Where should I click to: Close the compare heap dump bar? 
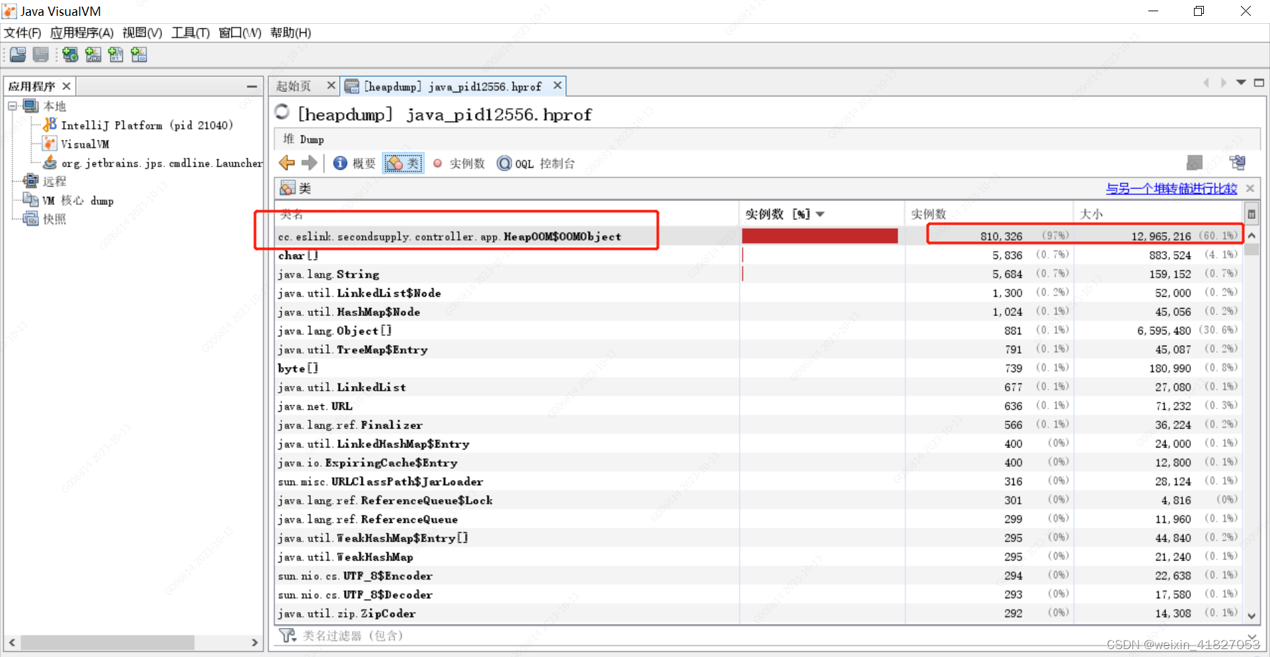click(x=1250, y=188)
